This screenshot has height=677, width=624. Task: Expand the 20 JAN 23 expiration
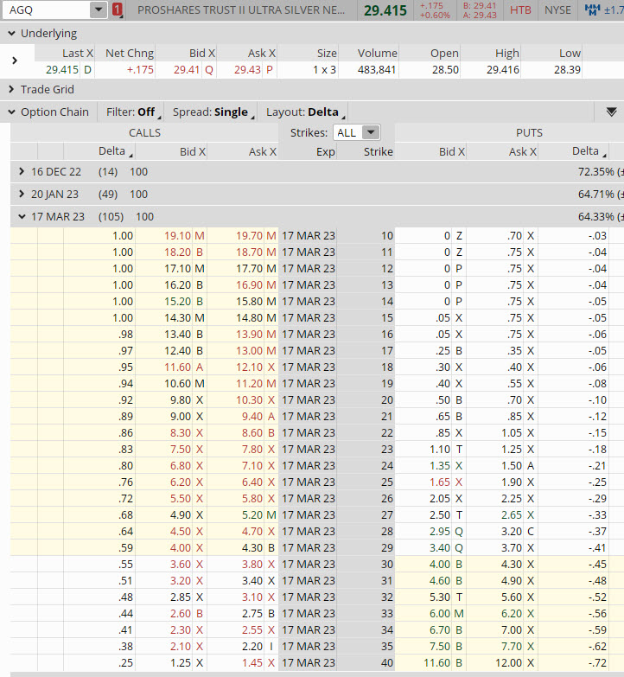(22, 194)
